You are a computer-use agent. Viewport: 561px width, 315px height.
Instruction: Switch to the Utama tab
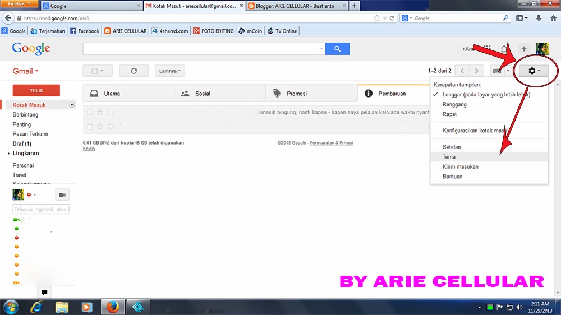(128, 94)
